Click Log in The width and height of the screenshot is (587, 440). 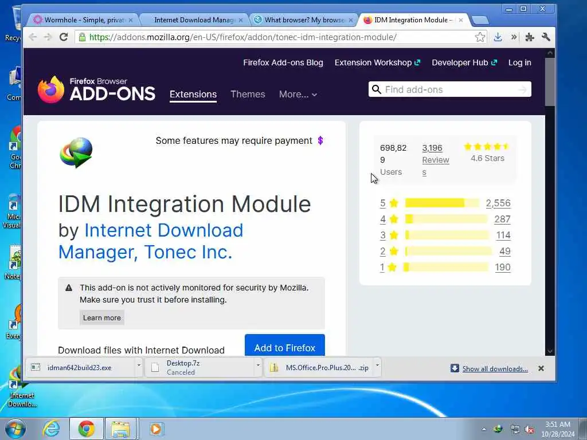pos(519,63)
